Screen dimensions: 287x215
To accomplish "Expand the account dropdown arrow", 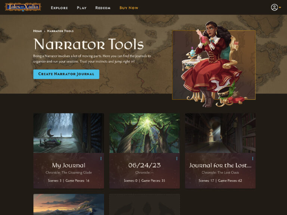I will pyautogui.click(x=280, y=8).
